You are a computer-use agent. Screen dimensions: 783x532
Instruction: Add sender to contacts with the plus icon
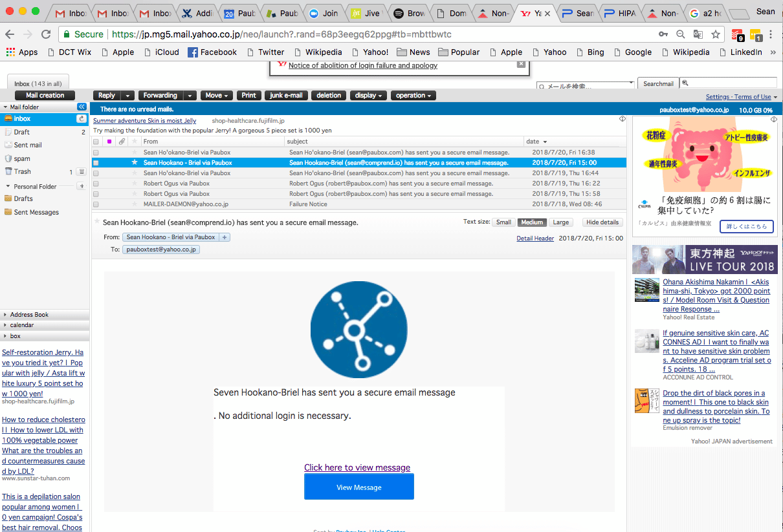coord(225,237)
